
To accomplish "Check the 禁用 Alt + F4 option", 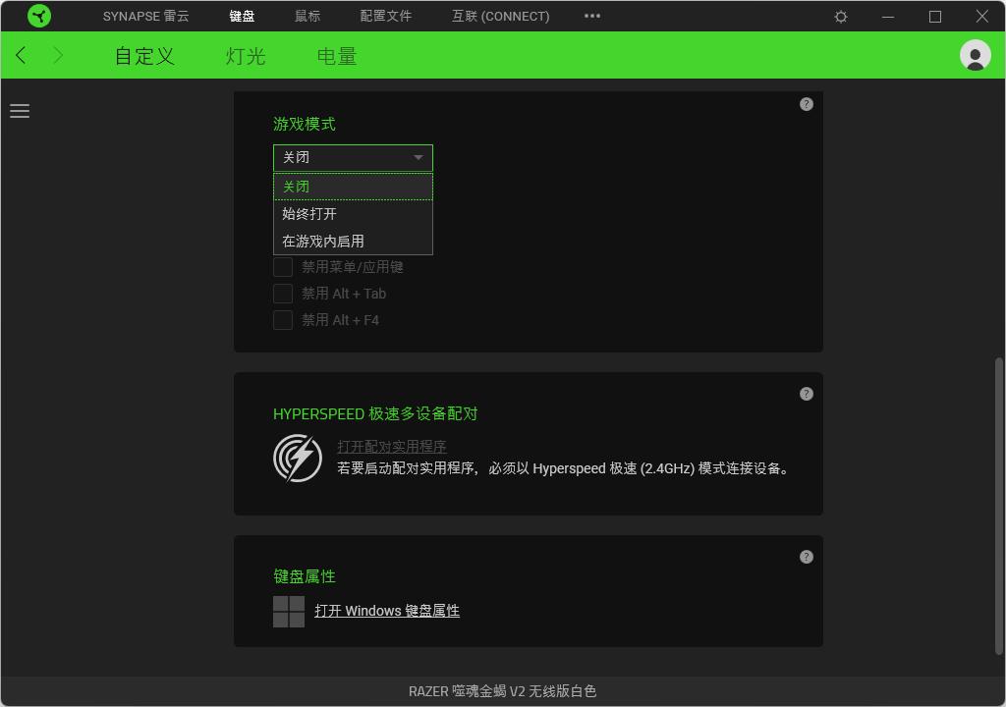I will (x=283, y=319).
